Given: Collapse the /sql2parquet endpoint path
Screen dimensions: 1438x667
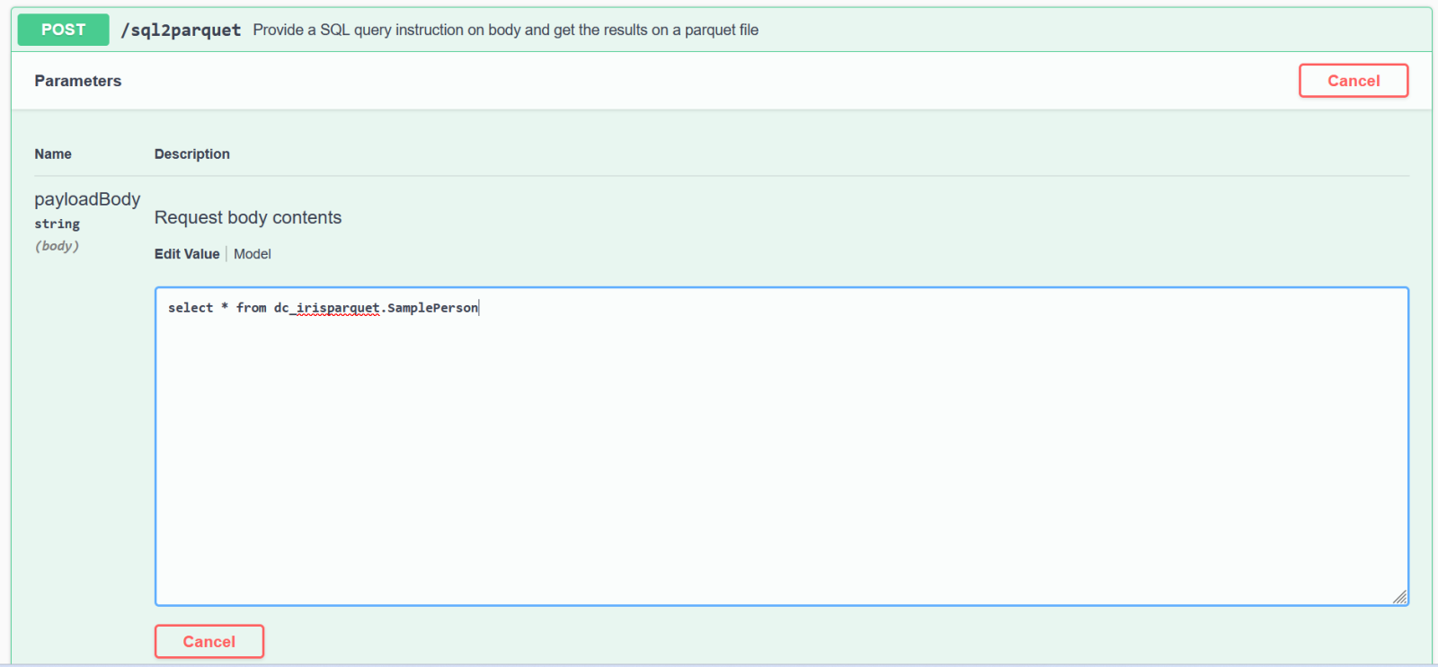Looking at the screenshot, I should [x=181, y=30].
